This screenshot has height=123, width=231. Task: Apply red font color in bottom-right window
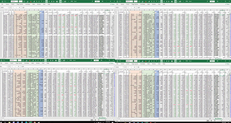146,61
